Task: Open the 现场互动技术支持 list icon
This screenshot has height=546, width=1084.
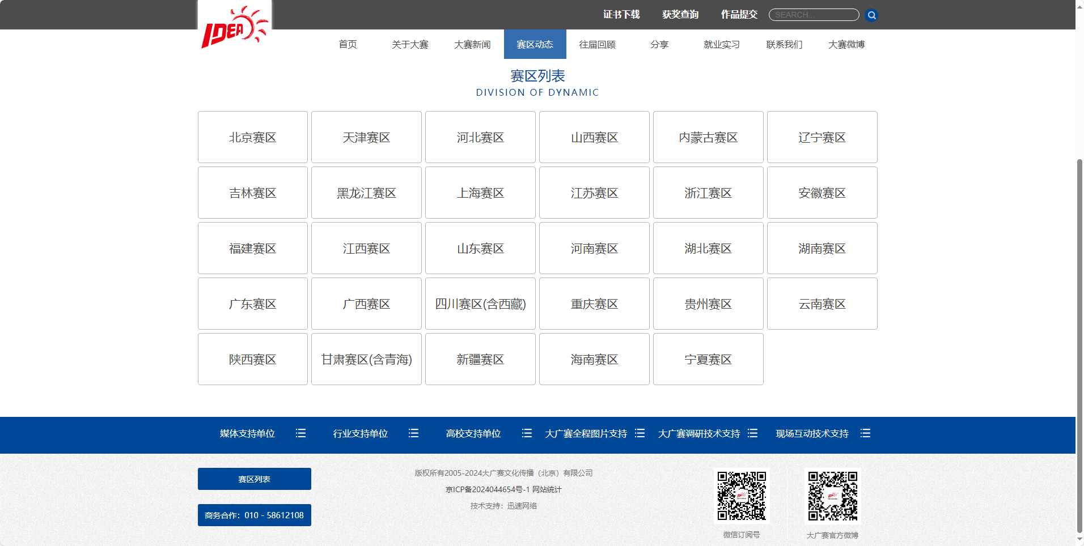Action: (865, 433)
